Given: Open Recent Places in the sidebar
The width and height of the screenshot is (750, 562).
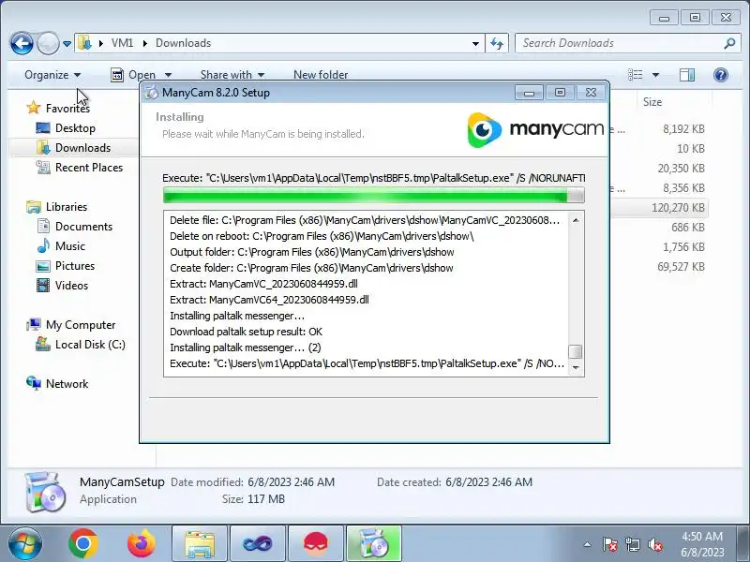Looking at the screenshot, I should [x=89, y=168].
